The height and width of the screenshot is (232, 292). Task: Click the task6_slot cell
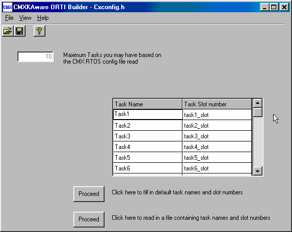[217, 168]
